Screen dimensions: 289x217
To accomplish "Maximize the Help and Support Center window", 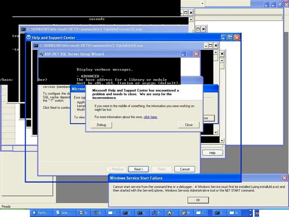I will click(x=230, y=38).
